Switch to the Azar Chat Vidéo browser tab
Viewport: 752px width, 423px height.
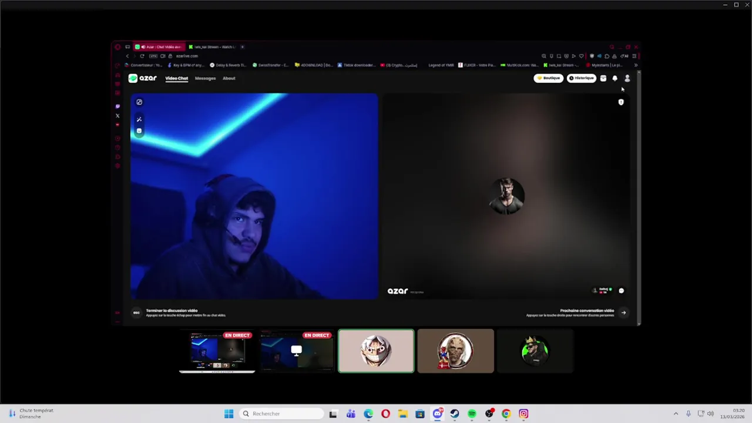(x=159, y=46)
